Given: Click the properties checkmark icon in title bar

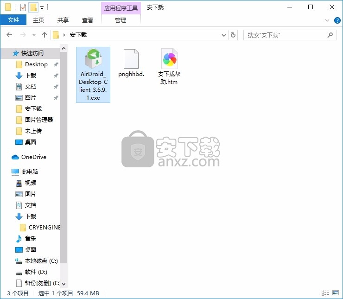Looking at the screenshot, I should (x=23, y=7).
